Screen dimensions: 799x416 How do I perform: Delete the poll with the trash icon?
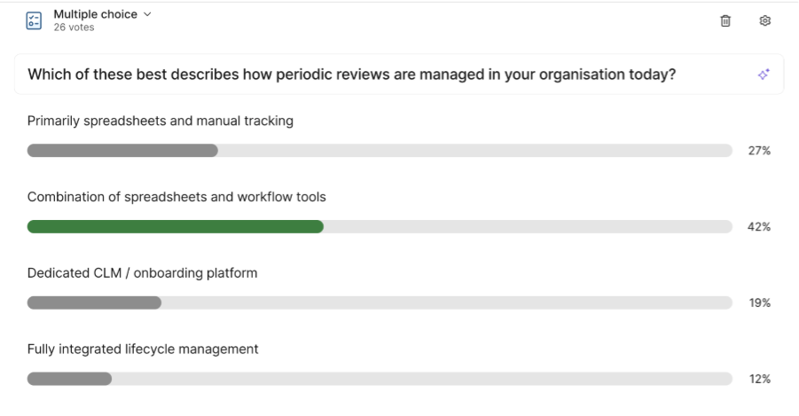tap(725, 20)
